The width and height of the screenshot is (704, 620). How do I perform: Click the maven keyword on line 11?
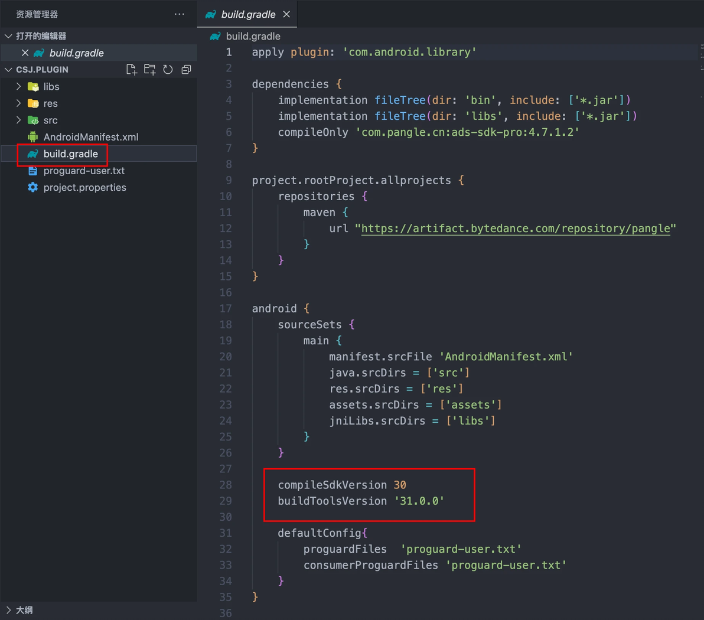(320, 213)
